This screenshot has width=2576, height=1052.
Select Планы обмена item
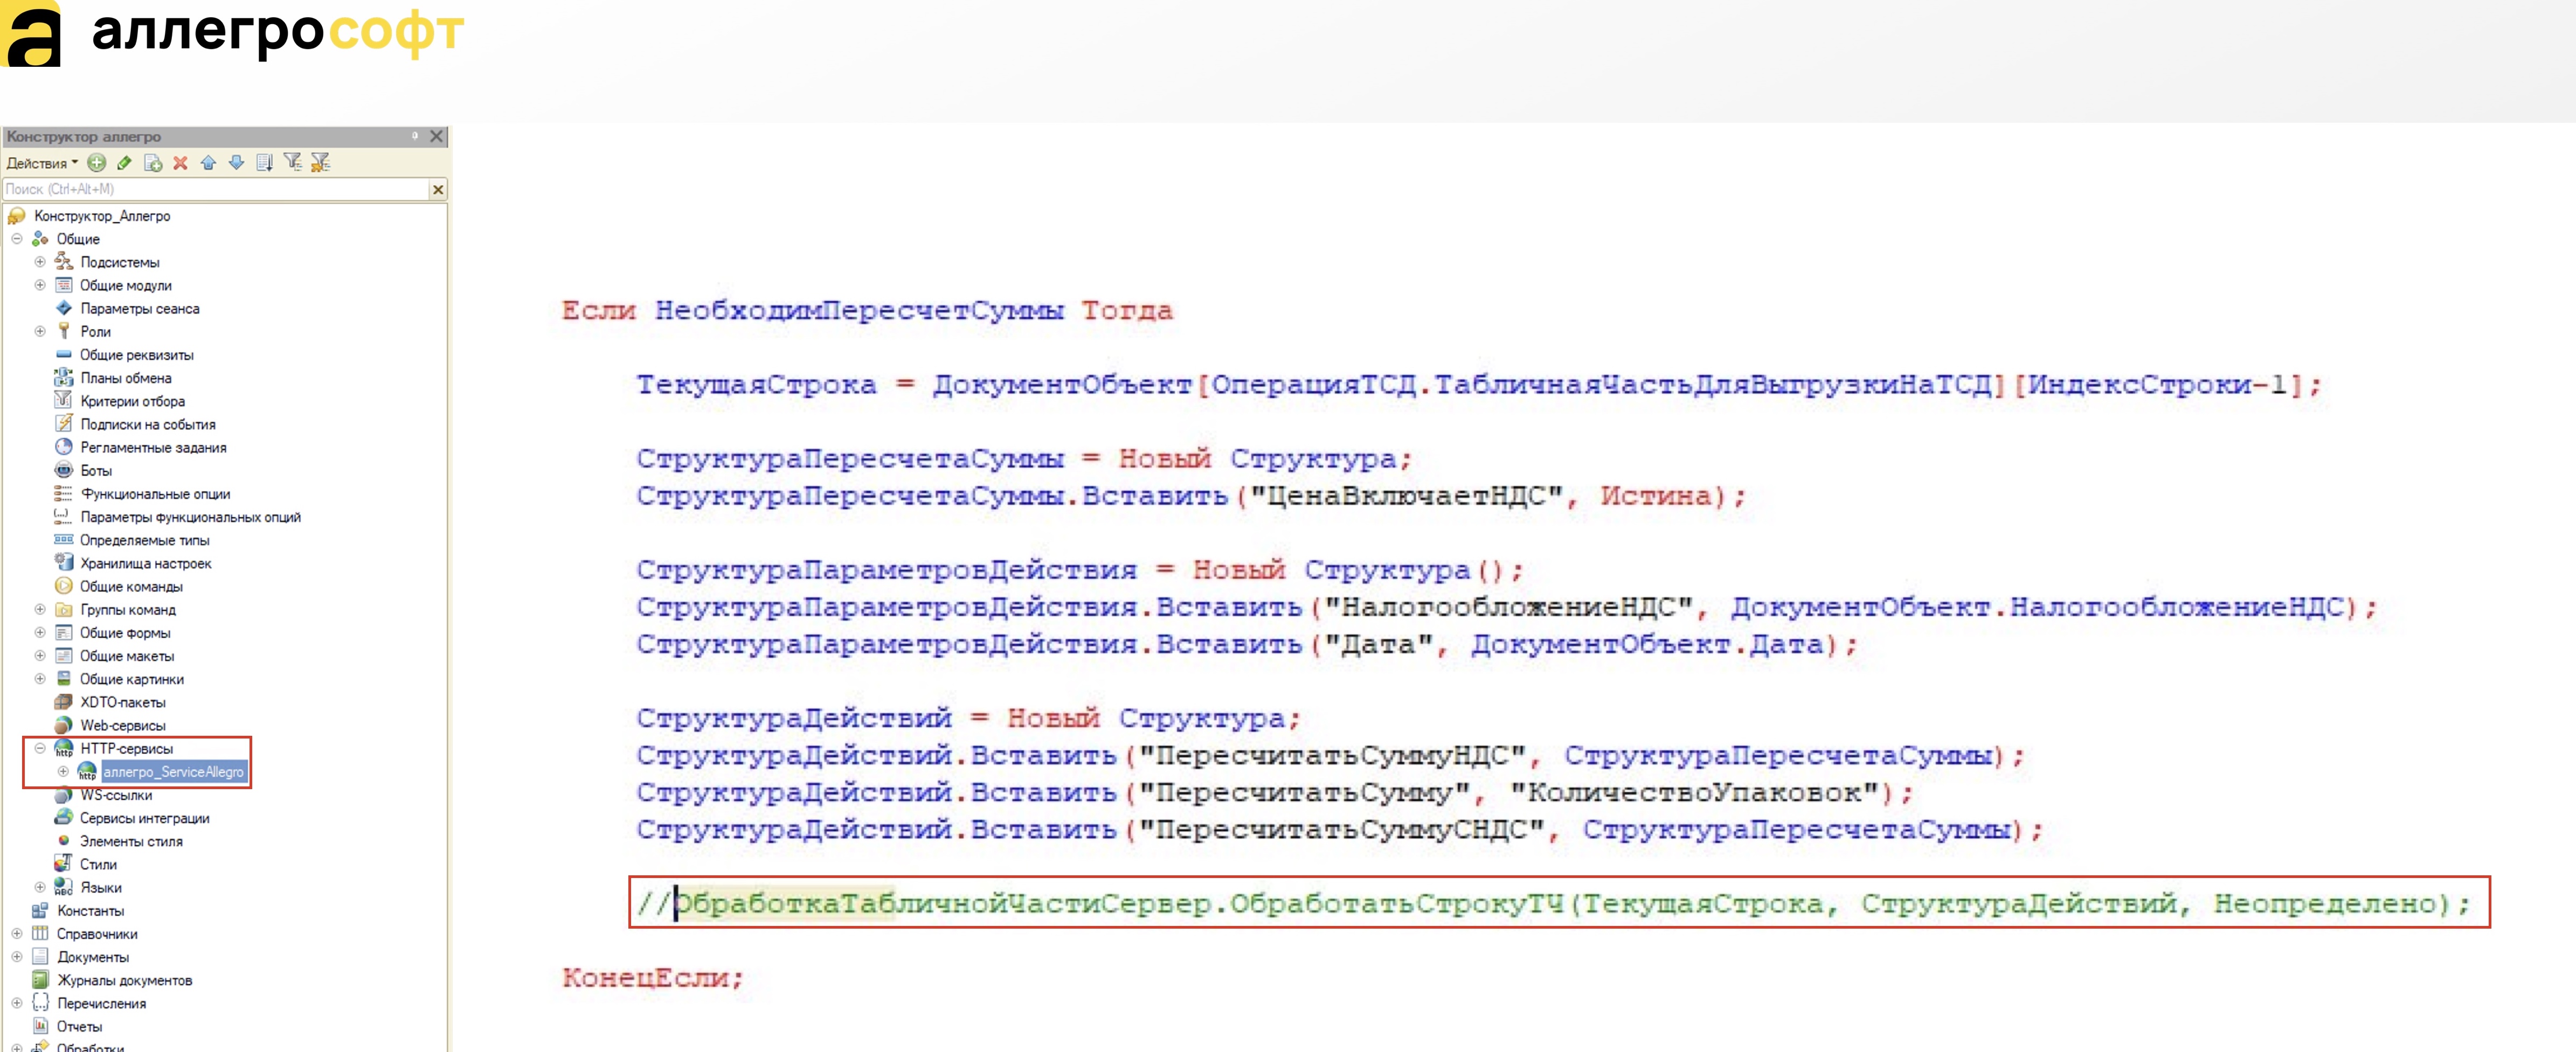(x=126, y=378)
